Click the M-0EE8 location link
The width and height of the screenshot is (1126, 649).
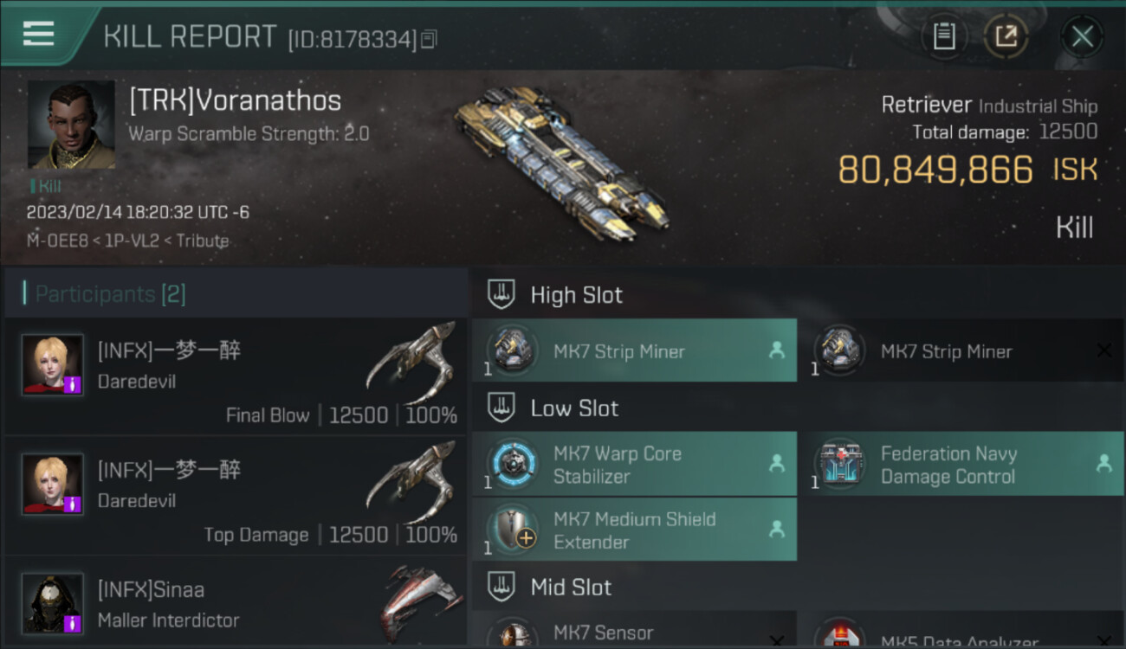pyautogui.click(x=60, y=241)
